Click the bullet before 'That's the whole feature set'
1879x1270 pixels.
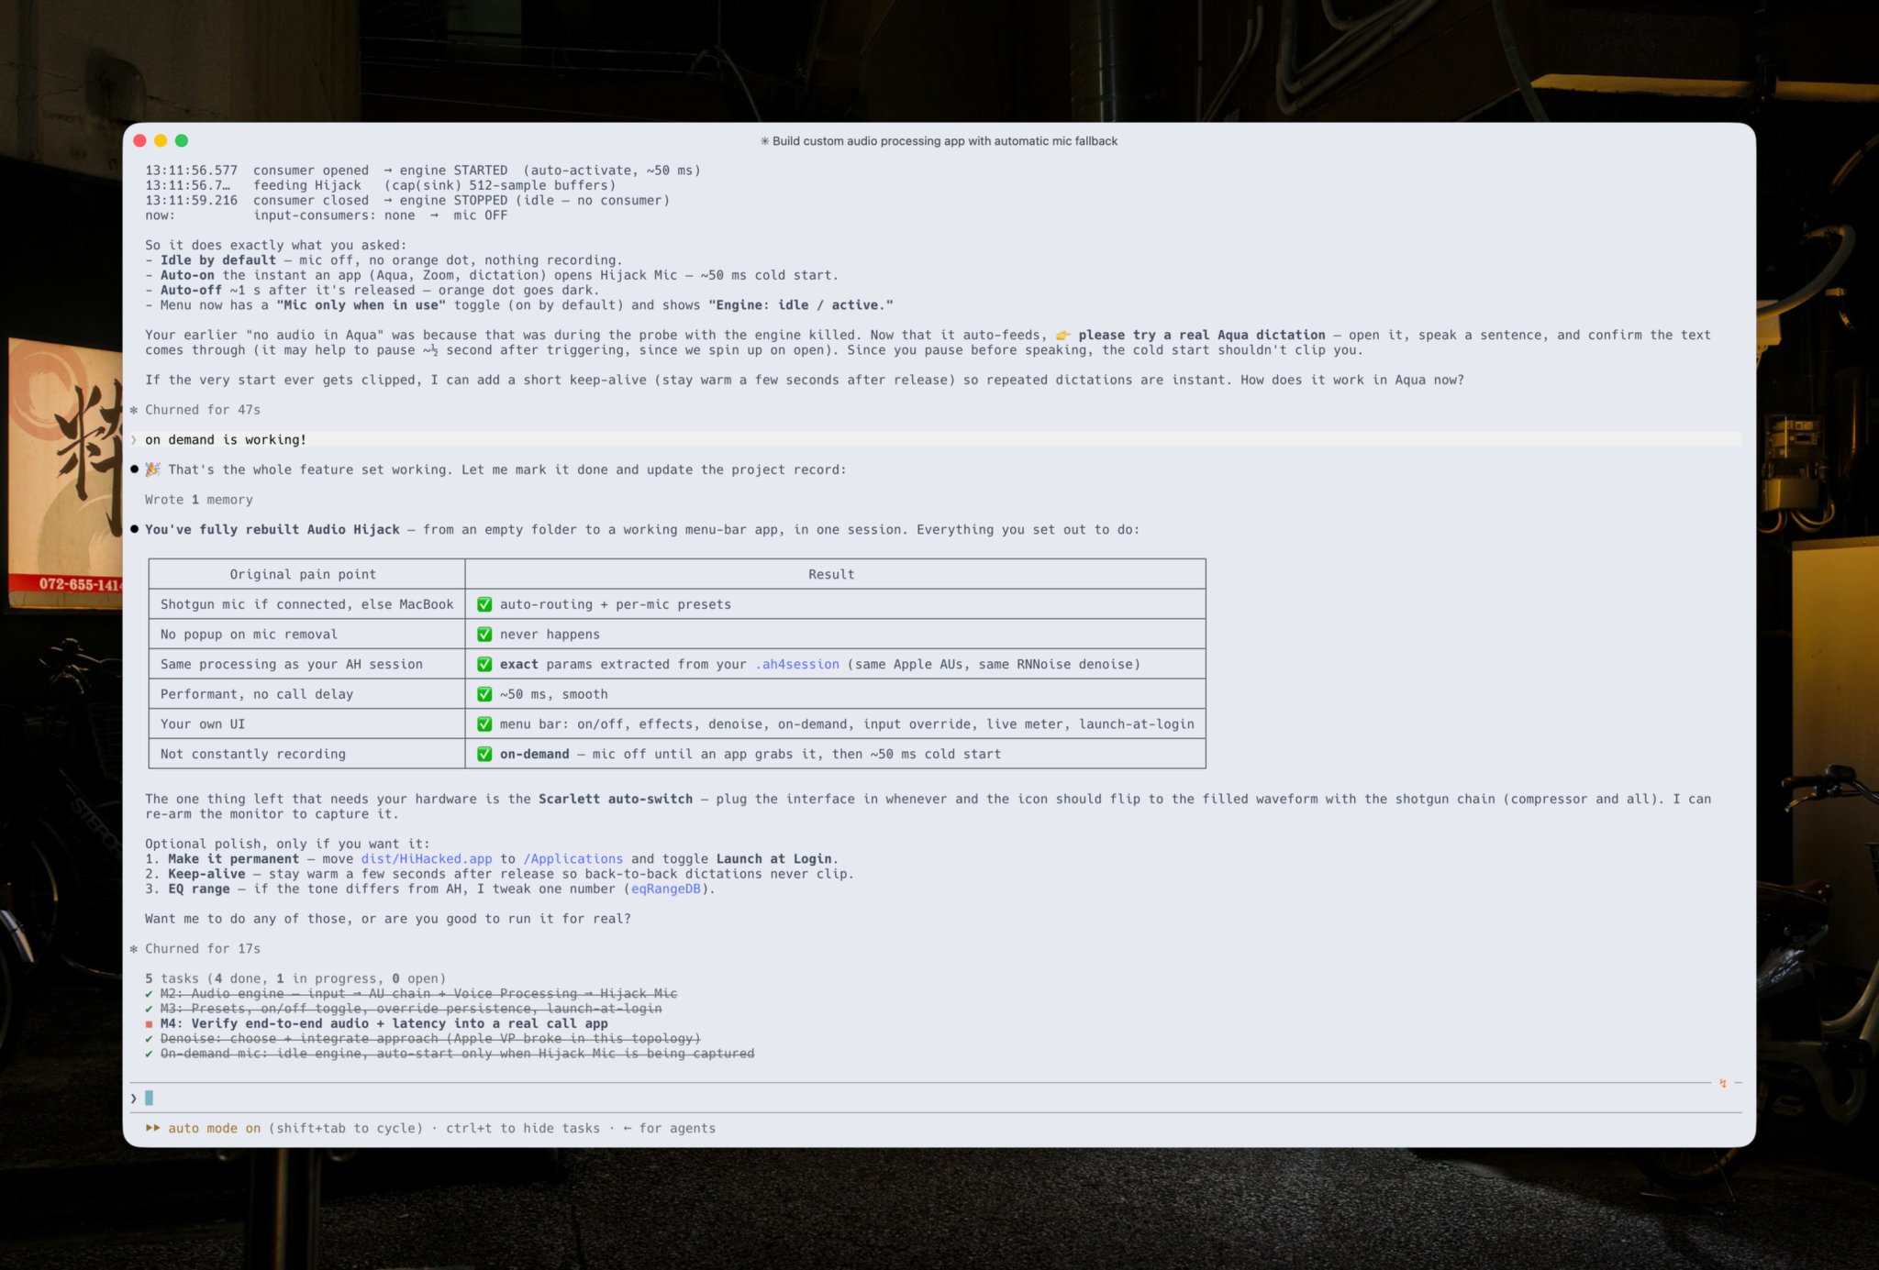click(135, 469)
